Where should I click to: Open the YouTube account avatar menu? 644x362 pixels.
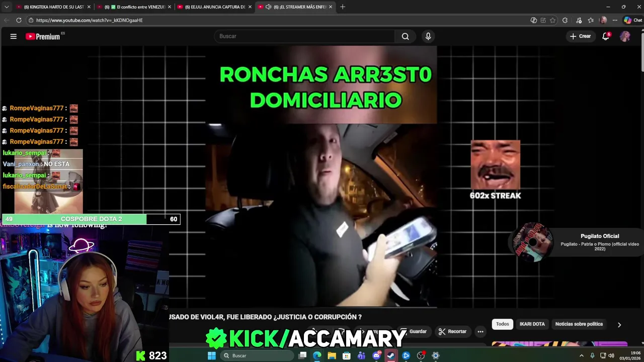click(x=625, y=36)
